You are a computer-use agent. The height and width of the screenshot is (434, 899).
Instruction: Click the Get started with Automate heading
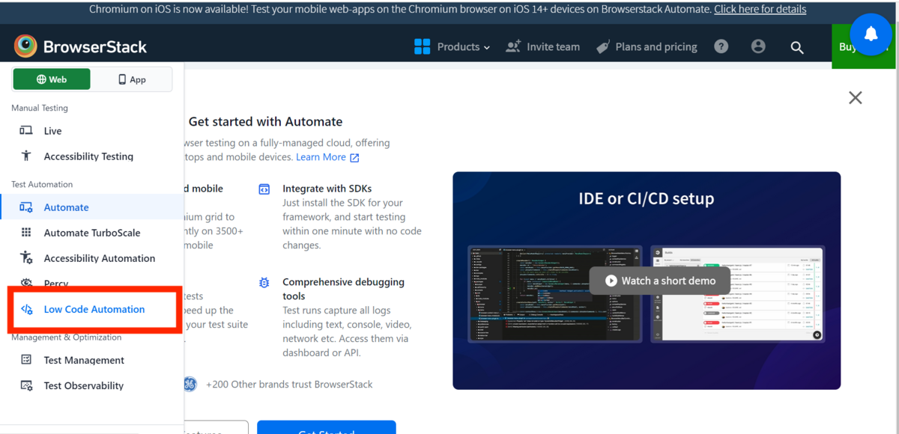(x=265, y=121)
